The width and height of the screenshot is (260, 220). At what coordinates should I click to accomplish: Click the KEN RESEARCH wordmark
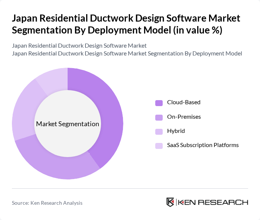(213, 203)
